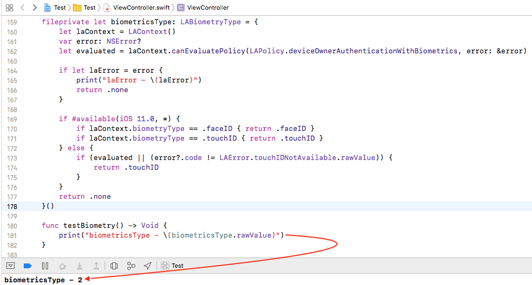Click line number 181 in gutter
Image resolution: width=532 pixels, height=285 pixels.
click(x=12, y=235)
